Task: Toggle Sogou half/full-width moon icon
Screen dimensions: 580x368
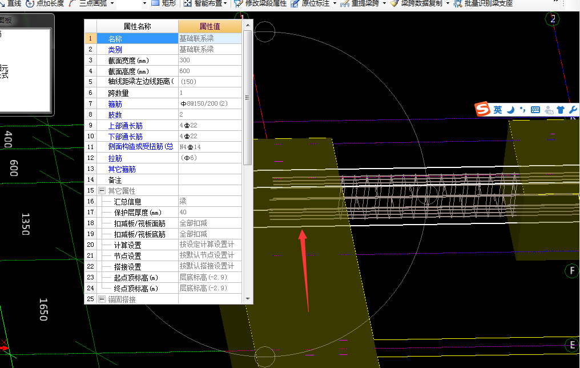Action: click(x=510, y=110)
